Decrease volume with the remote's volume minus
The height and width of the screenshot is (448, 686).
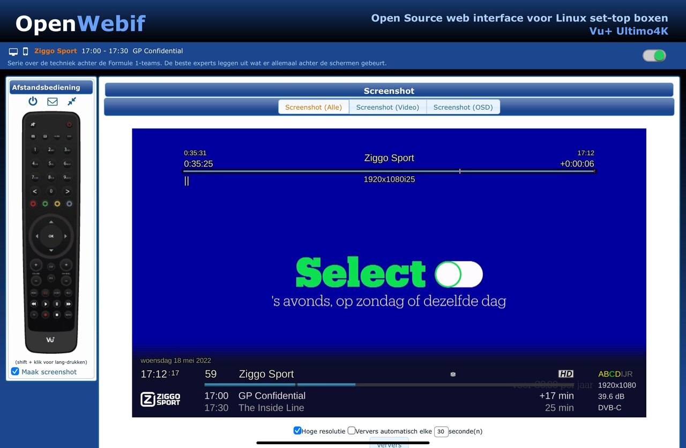click(x=36, y=280)
